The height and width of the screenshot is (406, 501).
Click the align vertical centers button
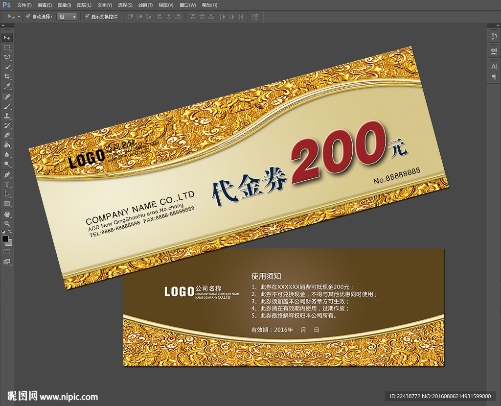[139, 17]
